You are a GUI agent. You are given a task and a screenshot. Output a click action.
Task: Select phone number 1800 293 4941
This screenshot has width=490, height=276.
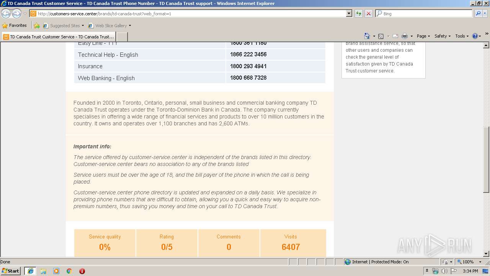pos(248,66)
